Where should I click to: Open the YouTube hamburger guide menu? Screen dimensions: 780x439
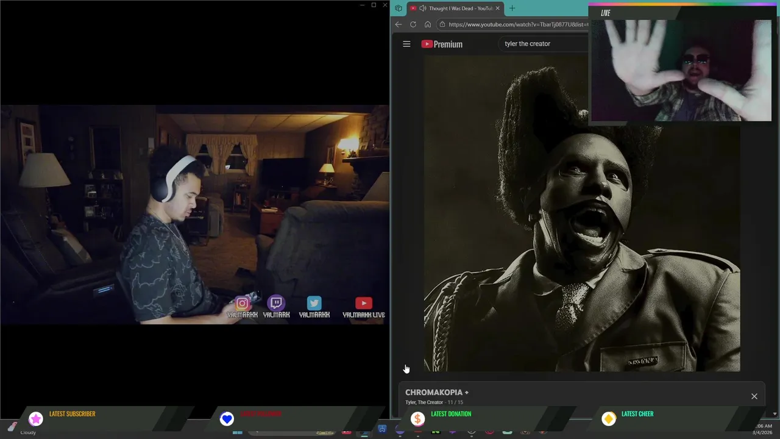(406, 44)
